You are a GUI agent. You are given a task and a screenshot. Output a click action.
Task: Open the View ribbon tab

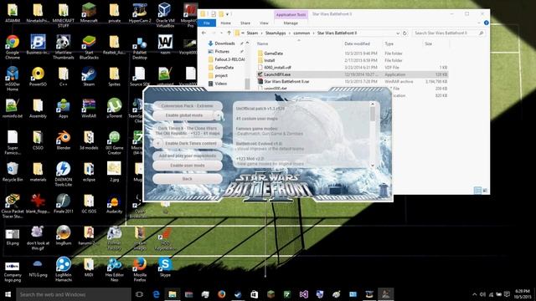click(x=264, y=23)
